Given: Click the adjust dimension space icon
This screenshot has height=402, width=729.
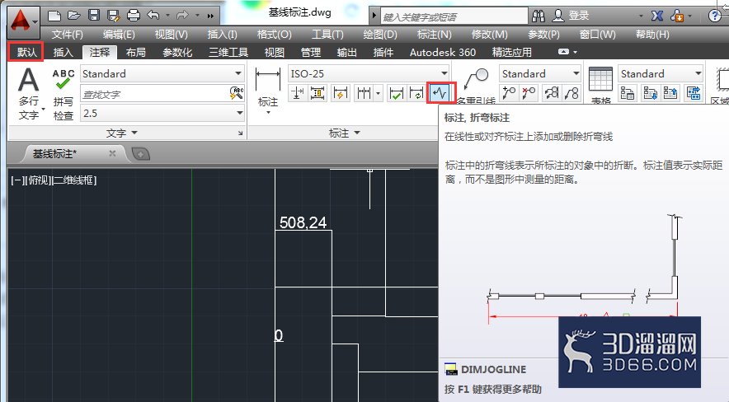Looking at the screenshot, I should [318, 93].
